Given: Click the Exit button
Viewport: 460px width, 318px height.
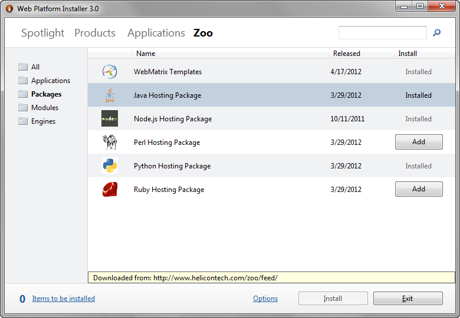Looking at the screenshot, I should pyautogui.click(x=408, y=299).
